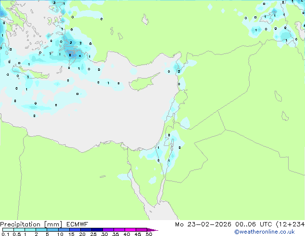Pick the 10–15 mm legend color swatch
This screenshot has height=236, width=305.
coord(64,230)
